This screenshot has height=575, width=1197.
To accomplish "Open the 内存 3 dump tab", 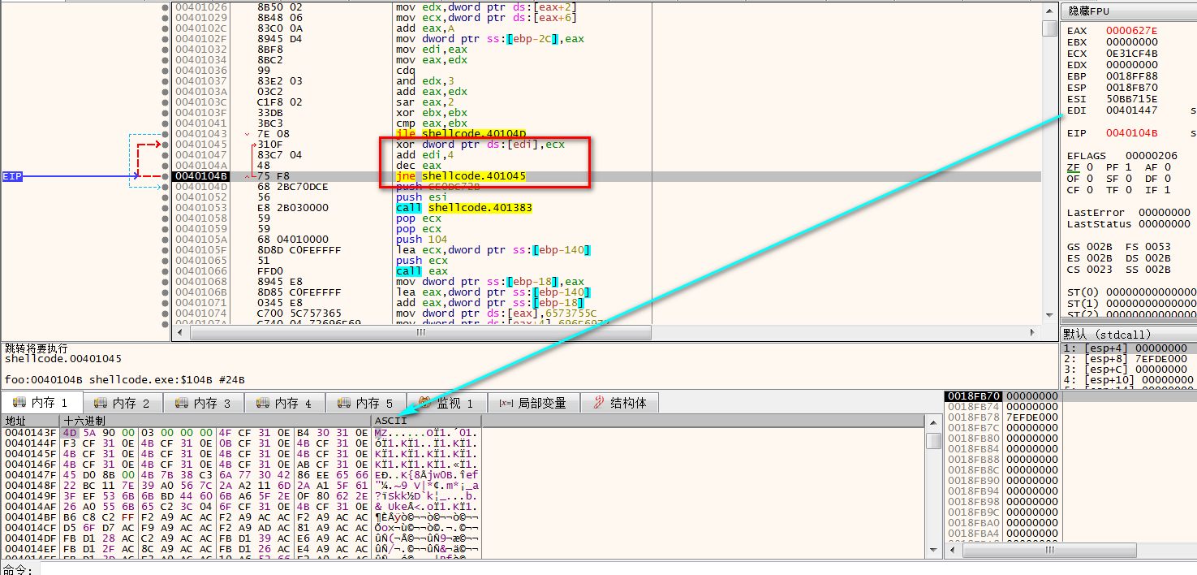I will [204, 403].
